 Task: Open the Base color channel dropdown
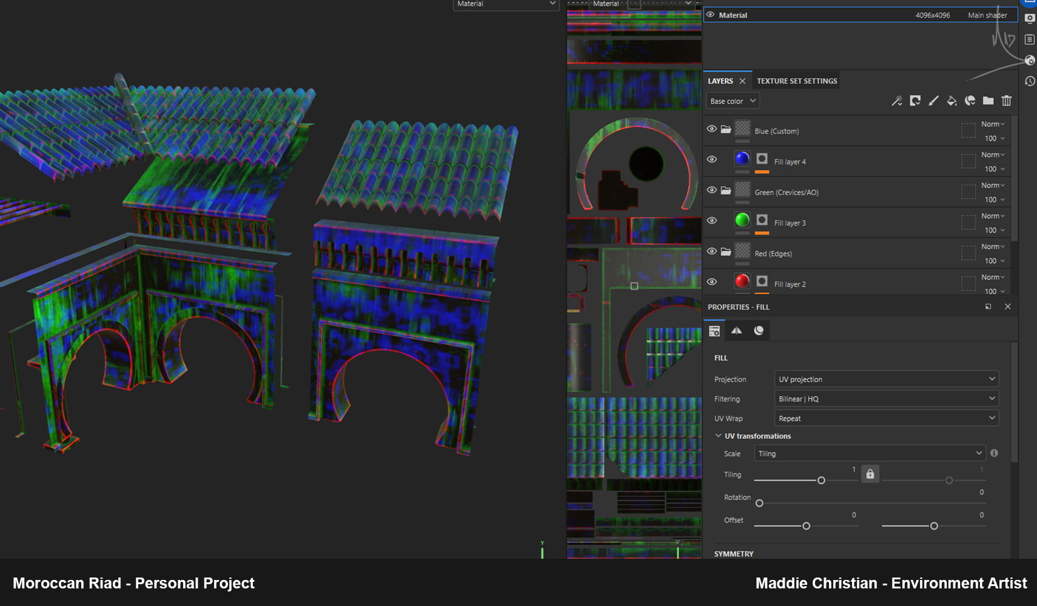(x=733, y=101)
